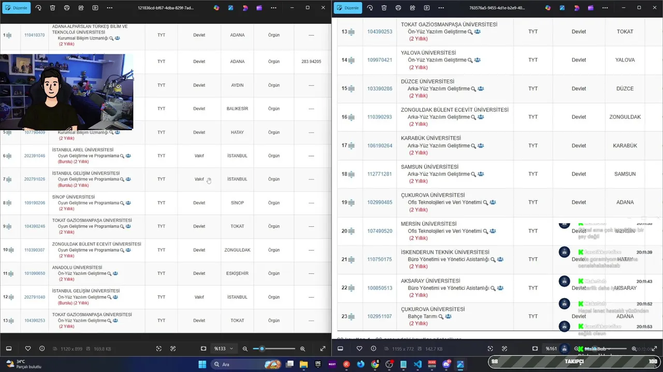
Task: Click the 283.94205 score value
Action: point(311,61)
